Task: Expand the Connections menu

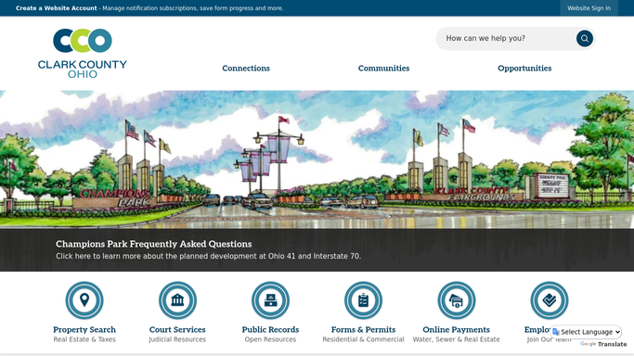Action: tap(246, 69)
